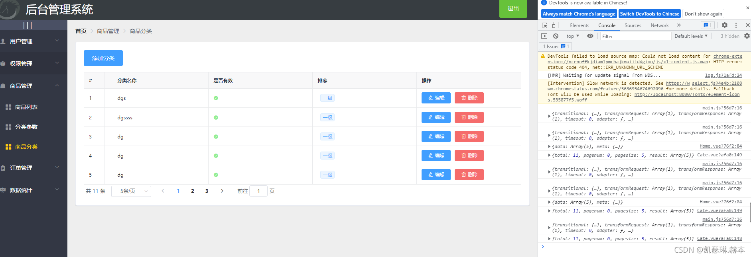
Task: Clear console with the ban icon
Action: (x=556, y=36)
